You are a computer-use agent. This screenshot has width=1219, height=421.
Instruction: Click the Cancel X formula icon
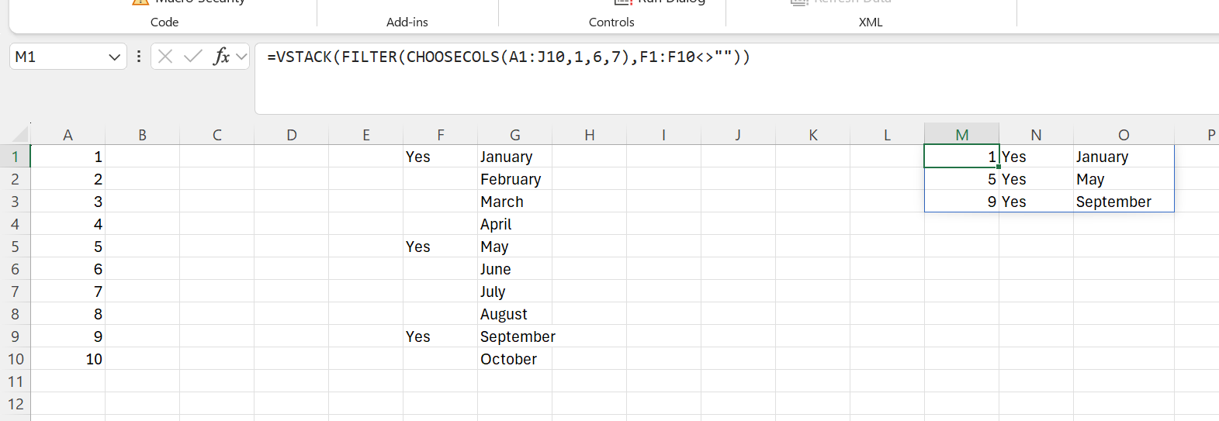pos(165,57)
